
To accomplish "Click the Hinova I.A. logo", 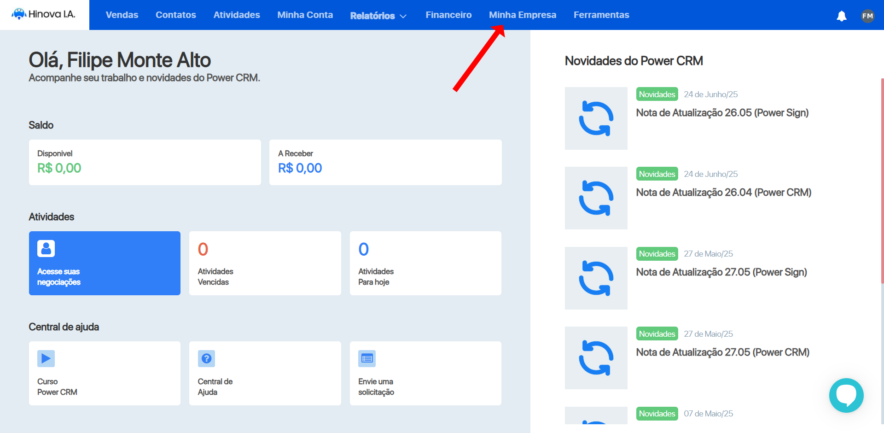I will click(x=43, y=14).
